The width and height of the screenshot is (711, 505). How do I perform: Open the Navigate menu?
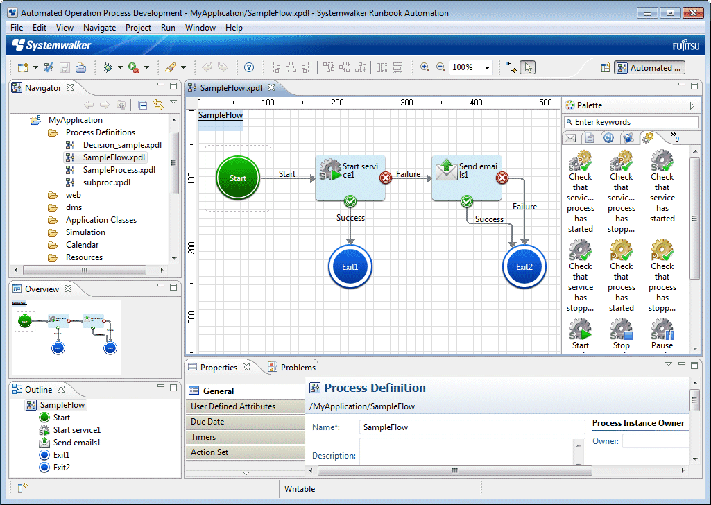coord(99,28)
